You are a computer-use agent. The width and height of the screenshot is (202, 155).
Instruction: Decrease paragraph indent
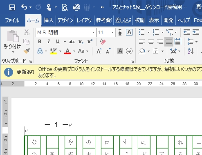pyautogui.click(x=187, y=32)
